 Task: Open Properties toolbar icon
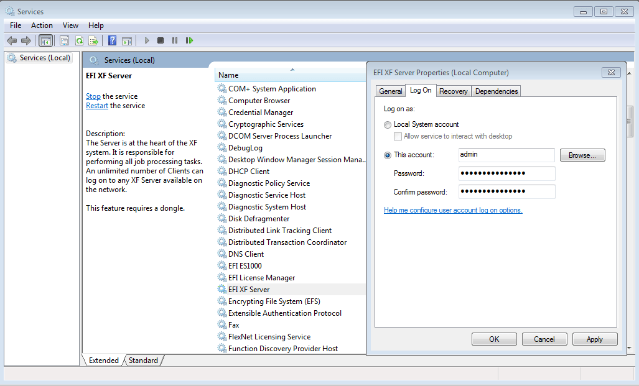click(x=64, y=40)
